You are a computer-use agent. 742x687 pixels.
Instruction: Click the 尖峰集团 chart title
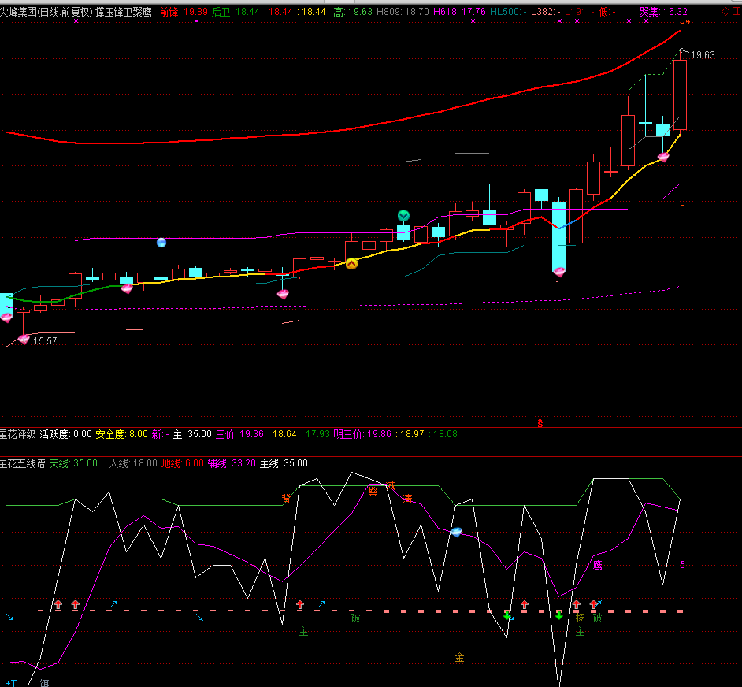click(46, 12)
